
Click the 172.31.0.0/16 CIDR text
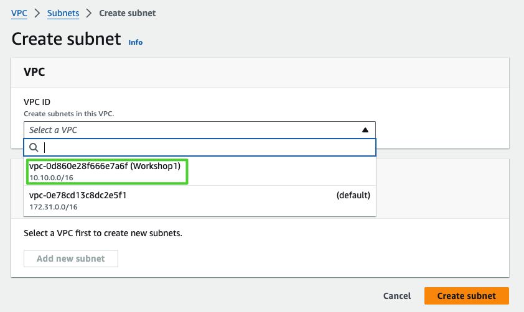pyautogui.click(x=54, y=207)
